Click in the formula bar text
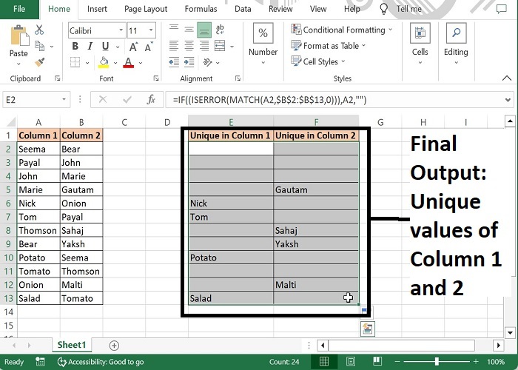 [269, 100]
